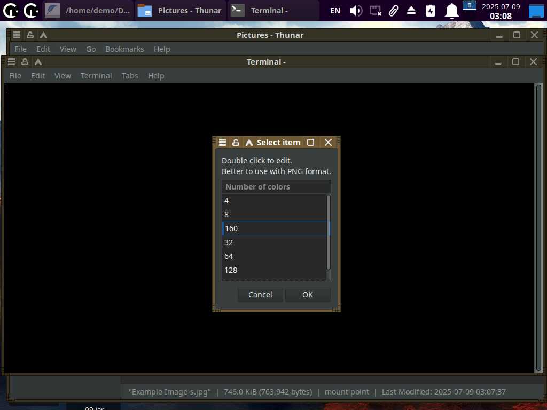The width and height of the screenshot is (547, 410).
Task: Open the Terminal View menu
Action: [62, 76]
